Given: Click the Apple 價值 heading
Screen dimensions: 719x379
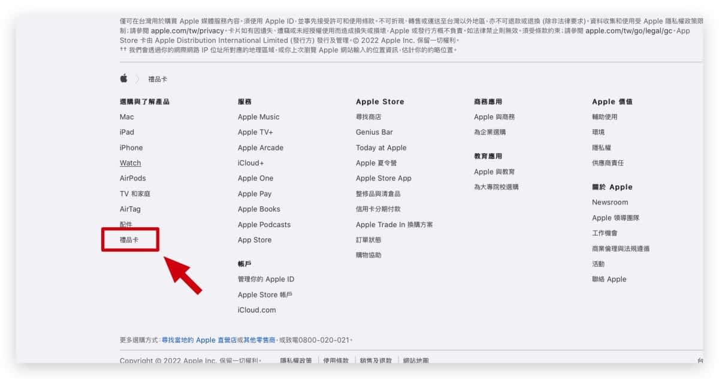Looking at the screenshot, I should point(612,102).
